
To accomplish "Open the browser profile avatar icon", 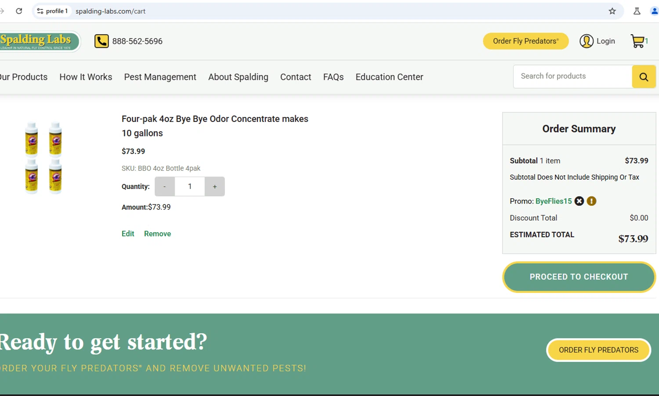I will 654,11.
